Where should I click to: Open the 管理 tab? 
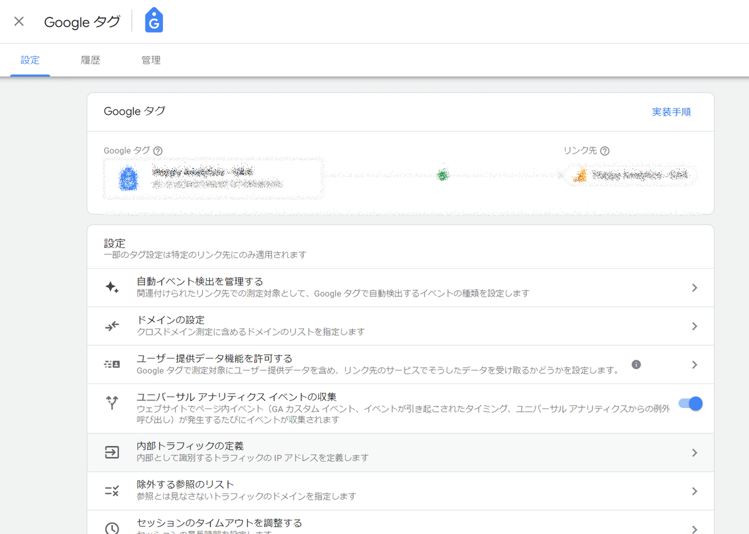(151, 61)
